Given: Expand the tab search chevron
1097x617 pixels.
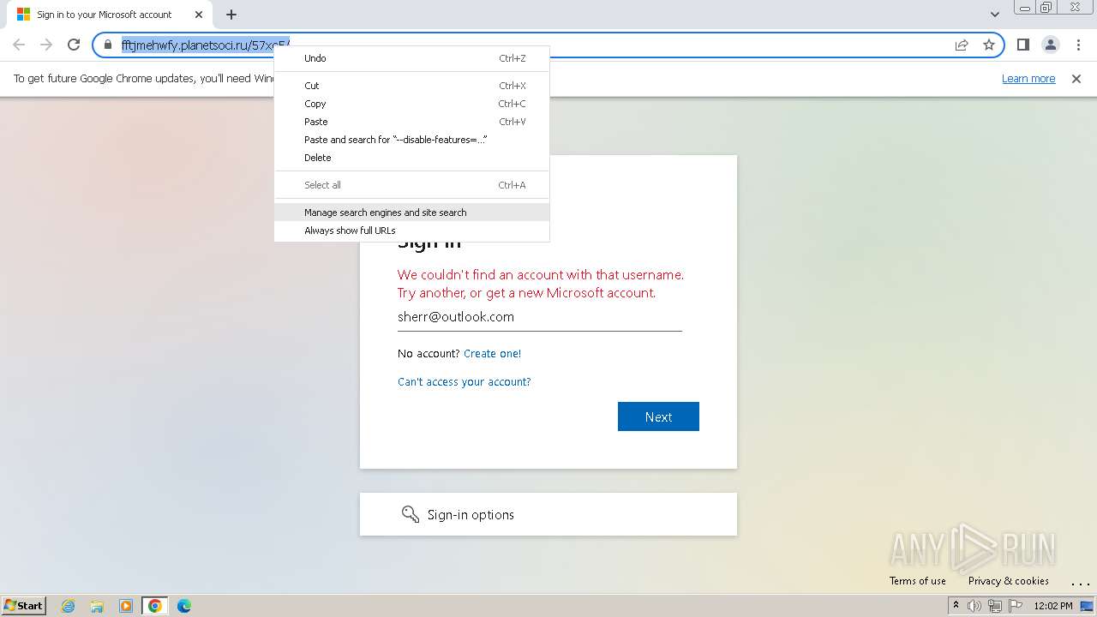Looking at the screenshot, I should (994, 15).
